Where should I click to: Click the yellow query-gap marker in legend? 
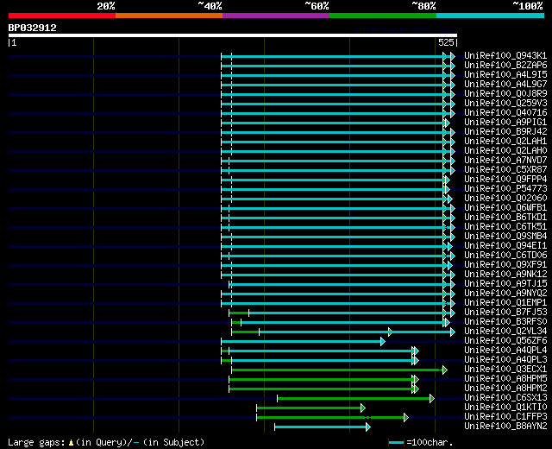point(71,442)
